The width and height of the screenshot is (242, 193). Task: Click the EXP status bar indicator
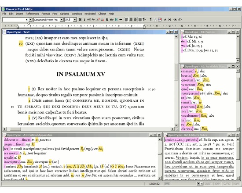(x=217, y=184)
